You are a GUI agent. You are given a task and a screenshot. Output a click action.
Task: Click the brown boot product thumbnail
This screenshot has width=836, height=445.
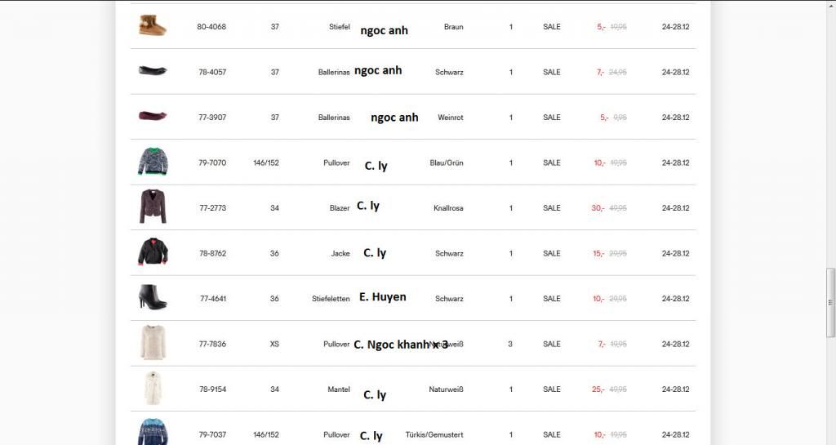click(x=152, y=26)
